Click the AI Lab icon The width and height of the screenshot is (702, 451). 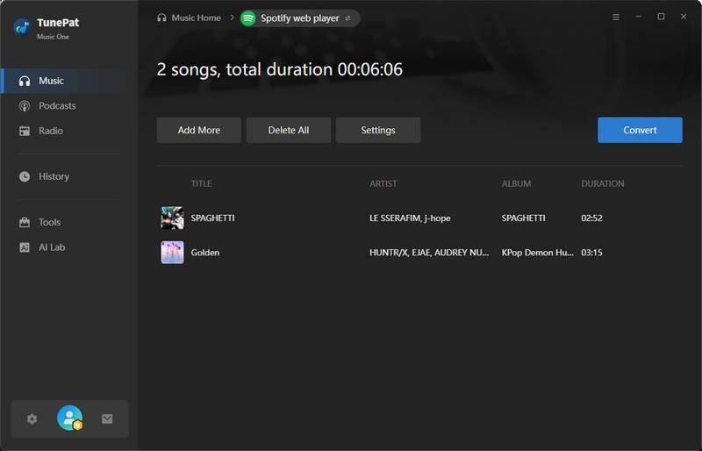25,247
